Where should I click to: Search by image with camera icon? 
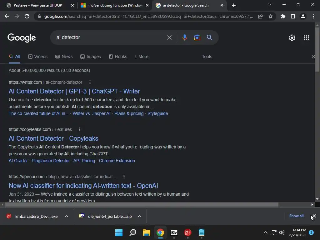(197, 37)
